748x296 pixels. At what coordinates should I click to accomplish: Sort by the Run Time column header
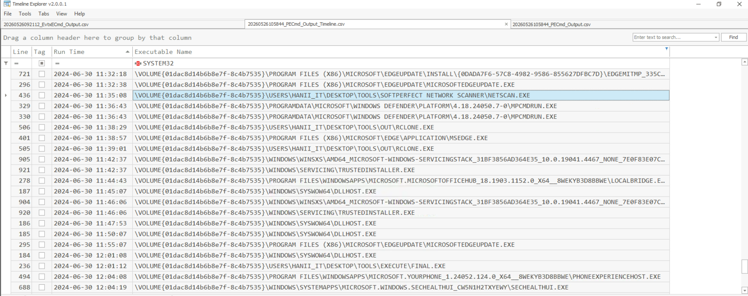[x=92, y=52]
